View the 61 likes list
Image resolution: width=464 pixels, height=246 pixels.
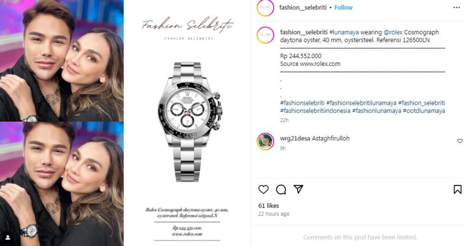tap(269, 206)
